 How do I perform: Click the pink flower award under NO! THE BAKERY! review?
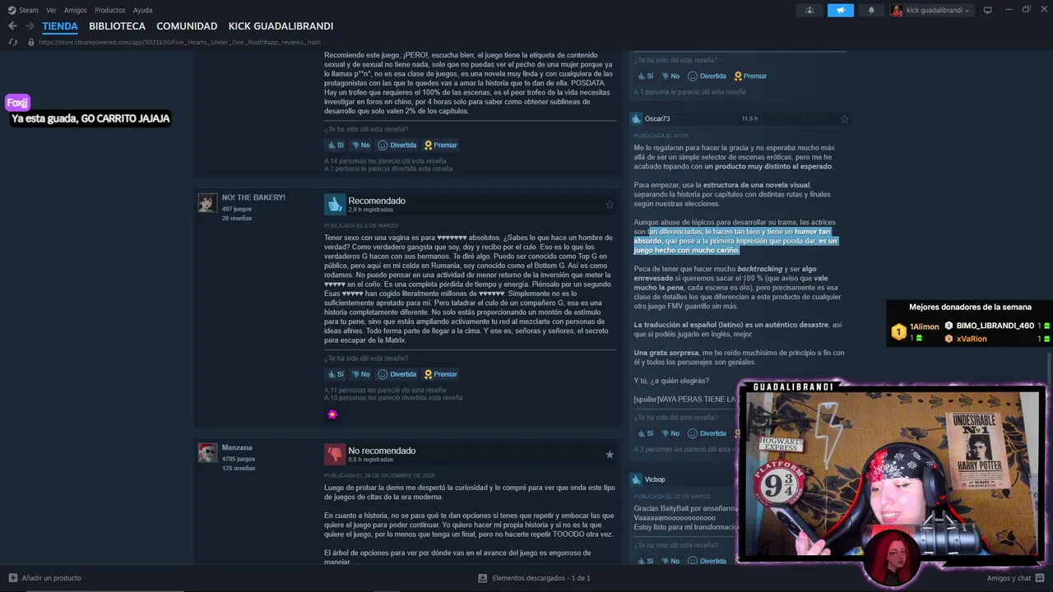(x=332, y=414)
